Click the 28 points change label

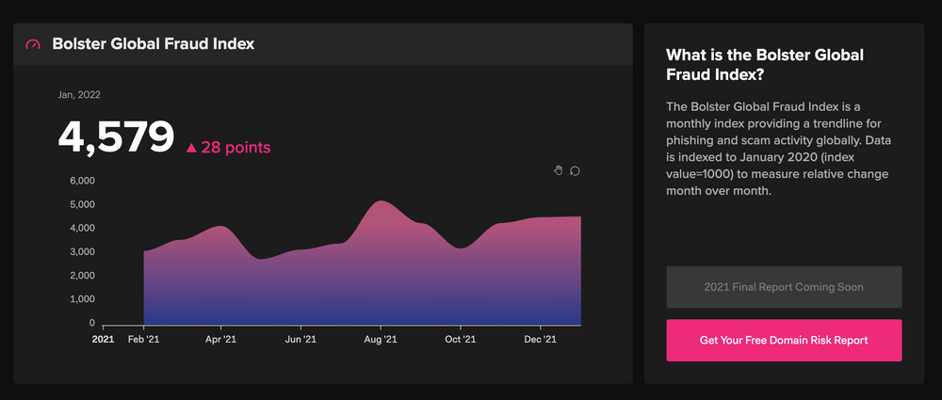(x=235, y=148)
